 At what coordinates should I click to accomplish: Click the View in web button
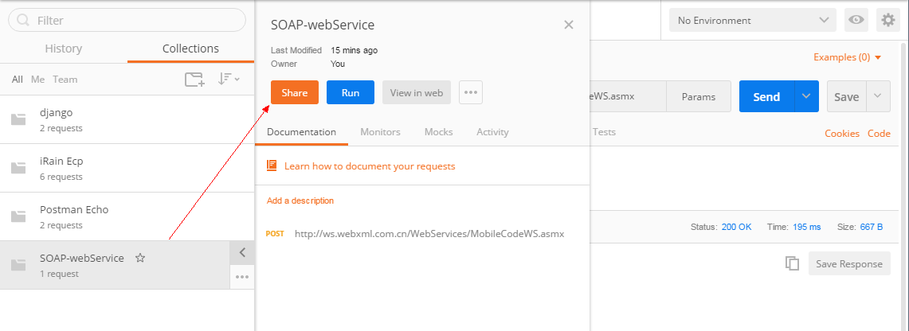click(x=416, y=92)
